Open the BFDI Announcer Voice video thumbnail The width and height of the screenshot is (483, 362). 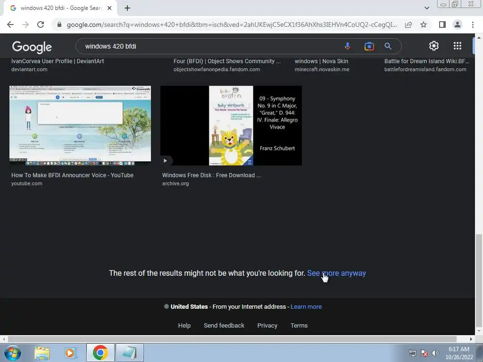(x=80, y=125)
